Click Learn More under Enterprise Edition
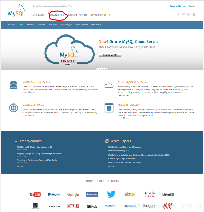 28,92
